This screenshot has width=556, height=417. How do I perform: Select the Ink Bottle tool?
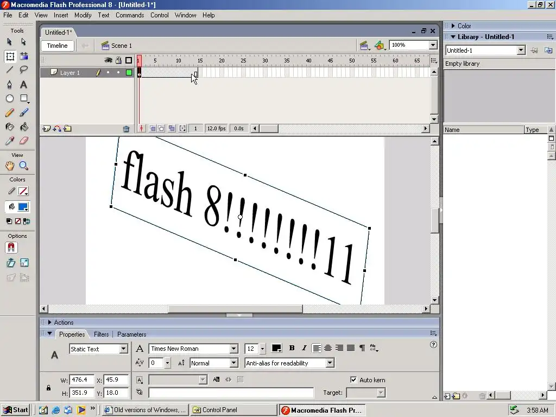10,127
